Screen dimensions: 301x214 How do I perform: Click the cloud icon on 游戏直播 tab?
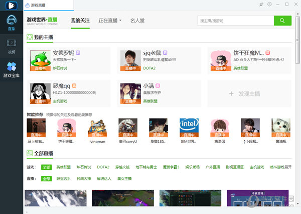(x=28, y=5)
